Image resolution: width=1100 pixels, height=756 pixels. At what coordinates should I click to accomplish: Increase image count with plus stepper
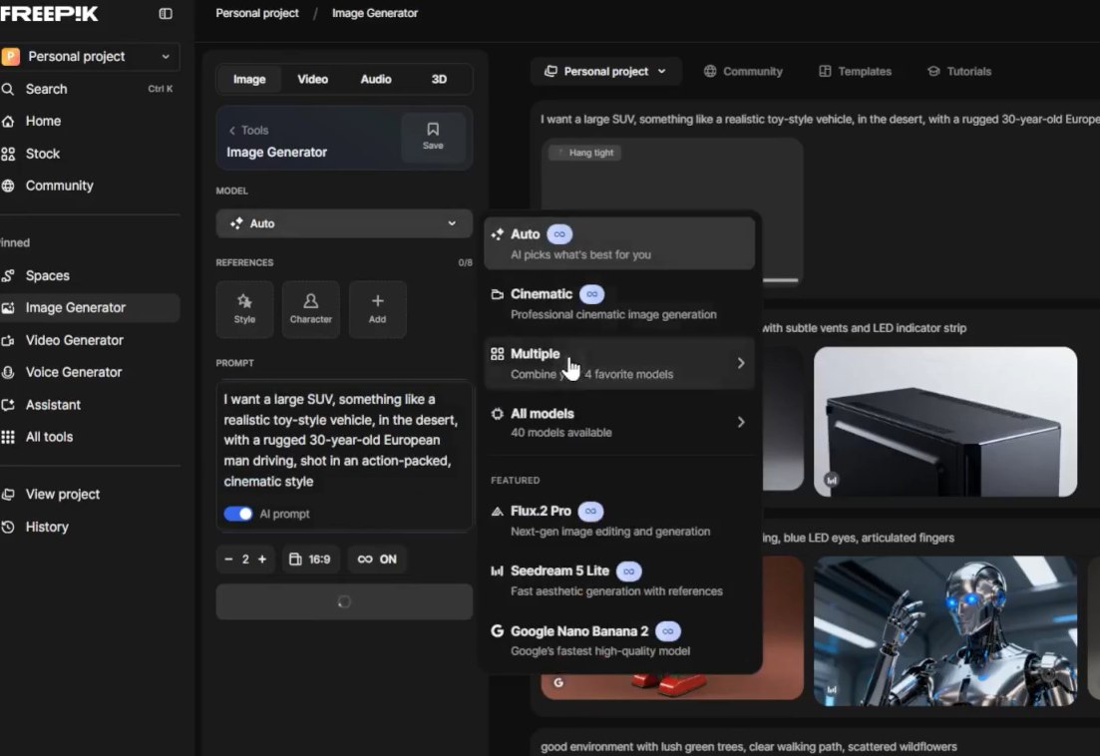[262, 560]
